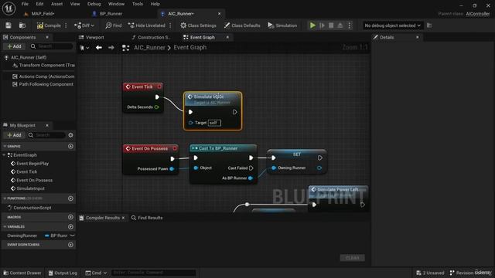This screenshot has width=495, height=278.
Task: Add a new function with plus icon
Action: click(x=70, y=198)
